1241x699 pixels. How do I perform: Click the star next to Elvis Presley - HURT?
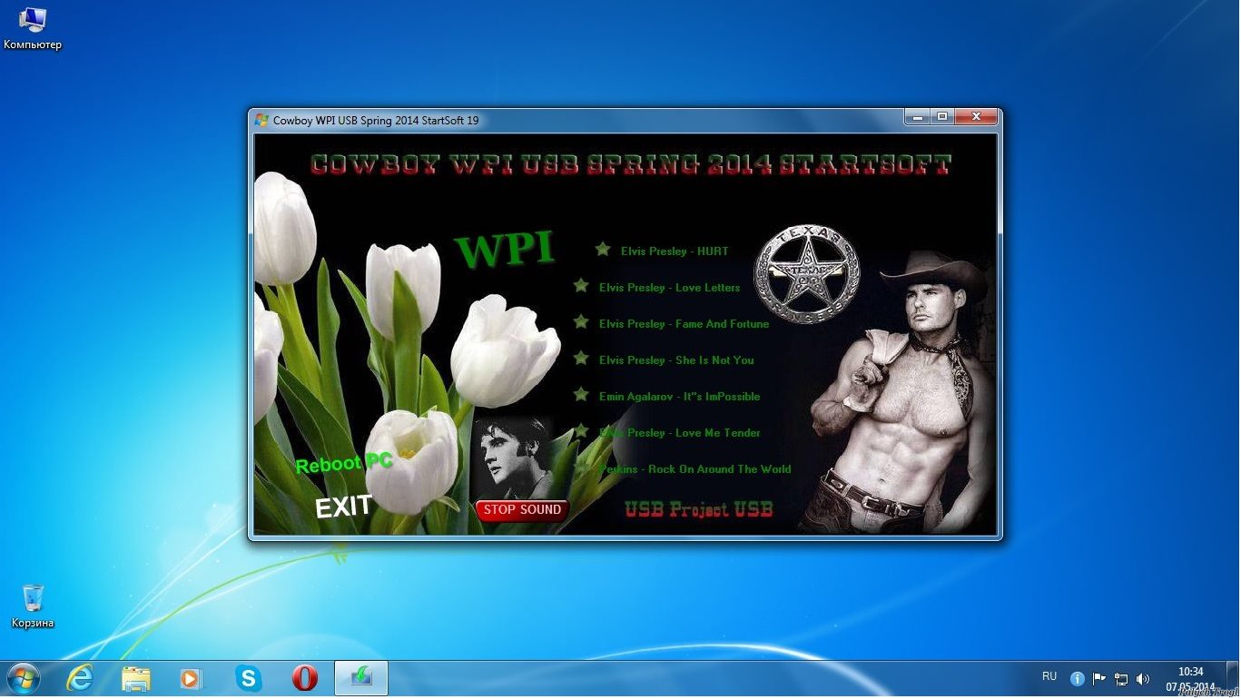[603, 250]
